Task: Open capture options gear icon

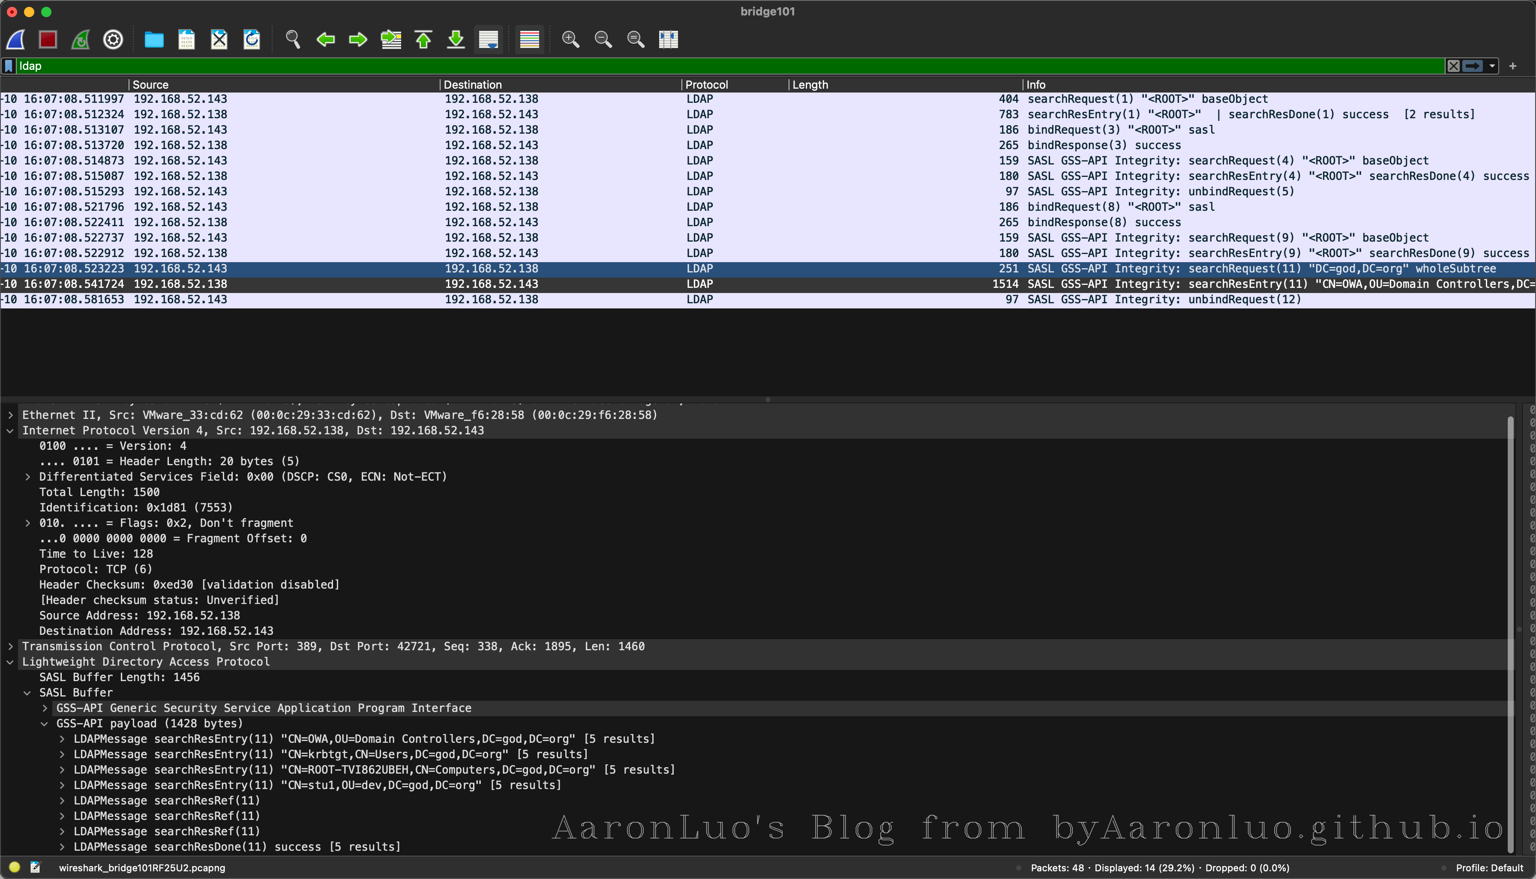Action: pyautogui.click(x=113, y=40)
